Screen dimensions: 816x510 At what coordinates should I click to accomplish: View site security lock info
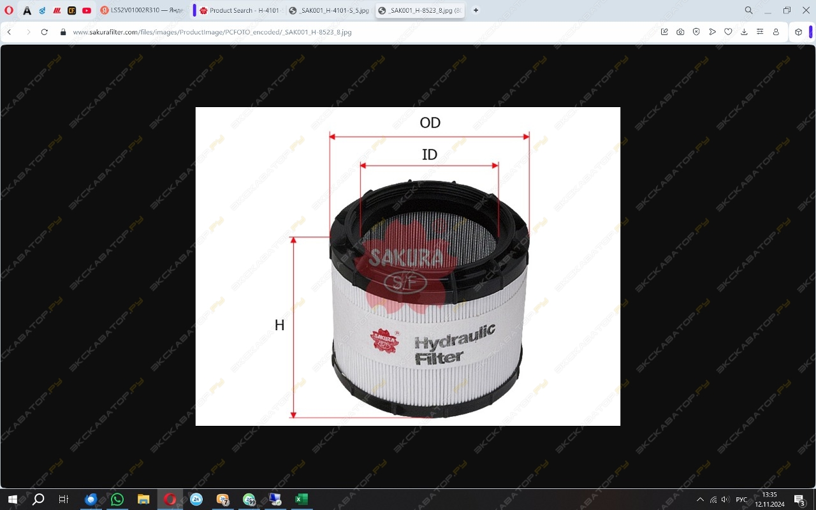point(62,32)
